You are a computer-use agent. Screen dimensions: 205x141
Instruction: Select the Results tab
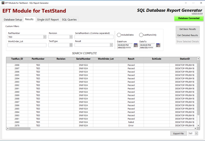pyautogui.click(x=29, y=19)
